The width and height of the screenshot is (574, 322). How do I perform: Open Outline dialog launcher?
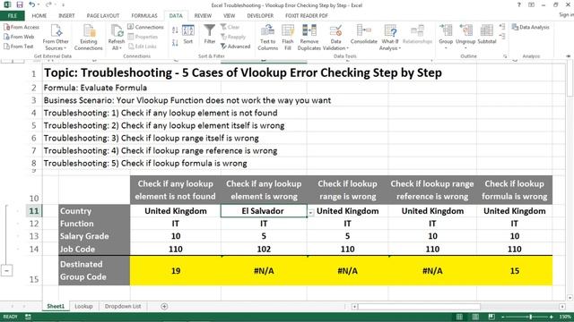pyautogui.click(x=505, y=56)
